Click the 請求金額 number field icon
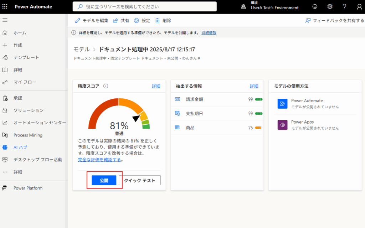The image size is (365, 228). pyautogui.click(x=178, y=99)
